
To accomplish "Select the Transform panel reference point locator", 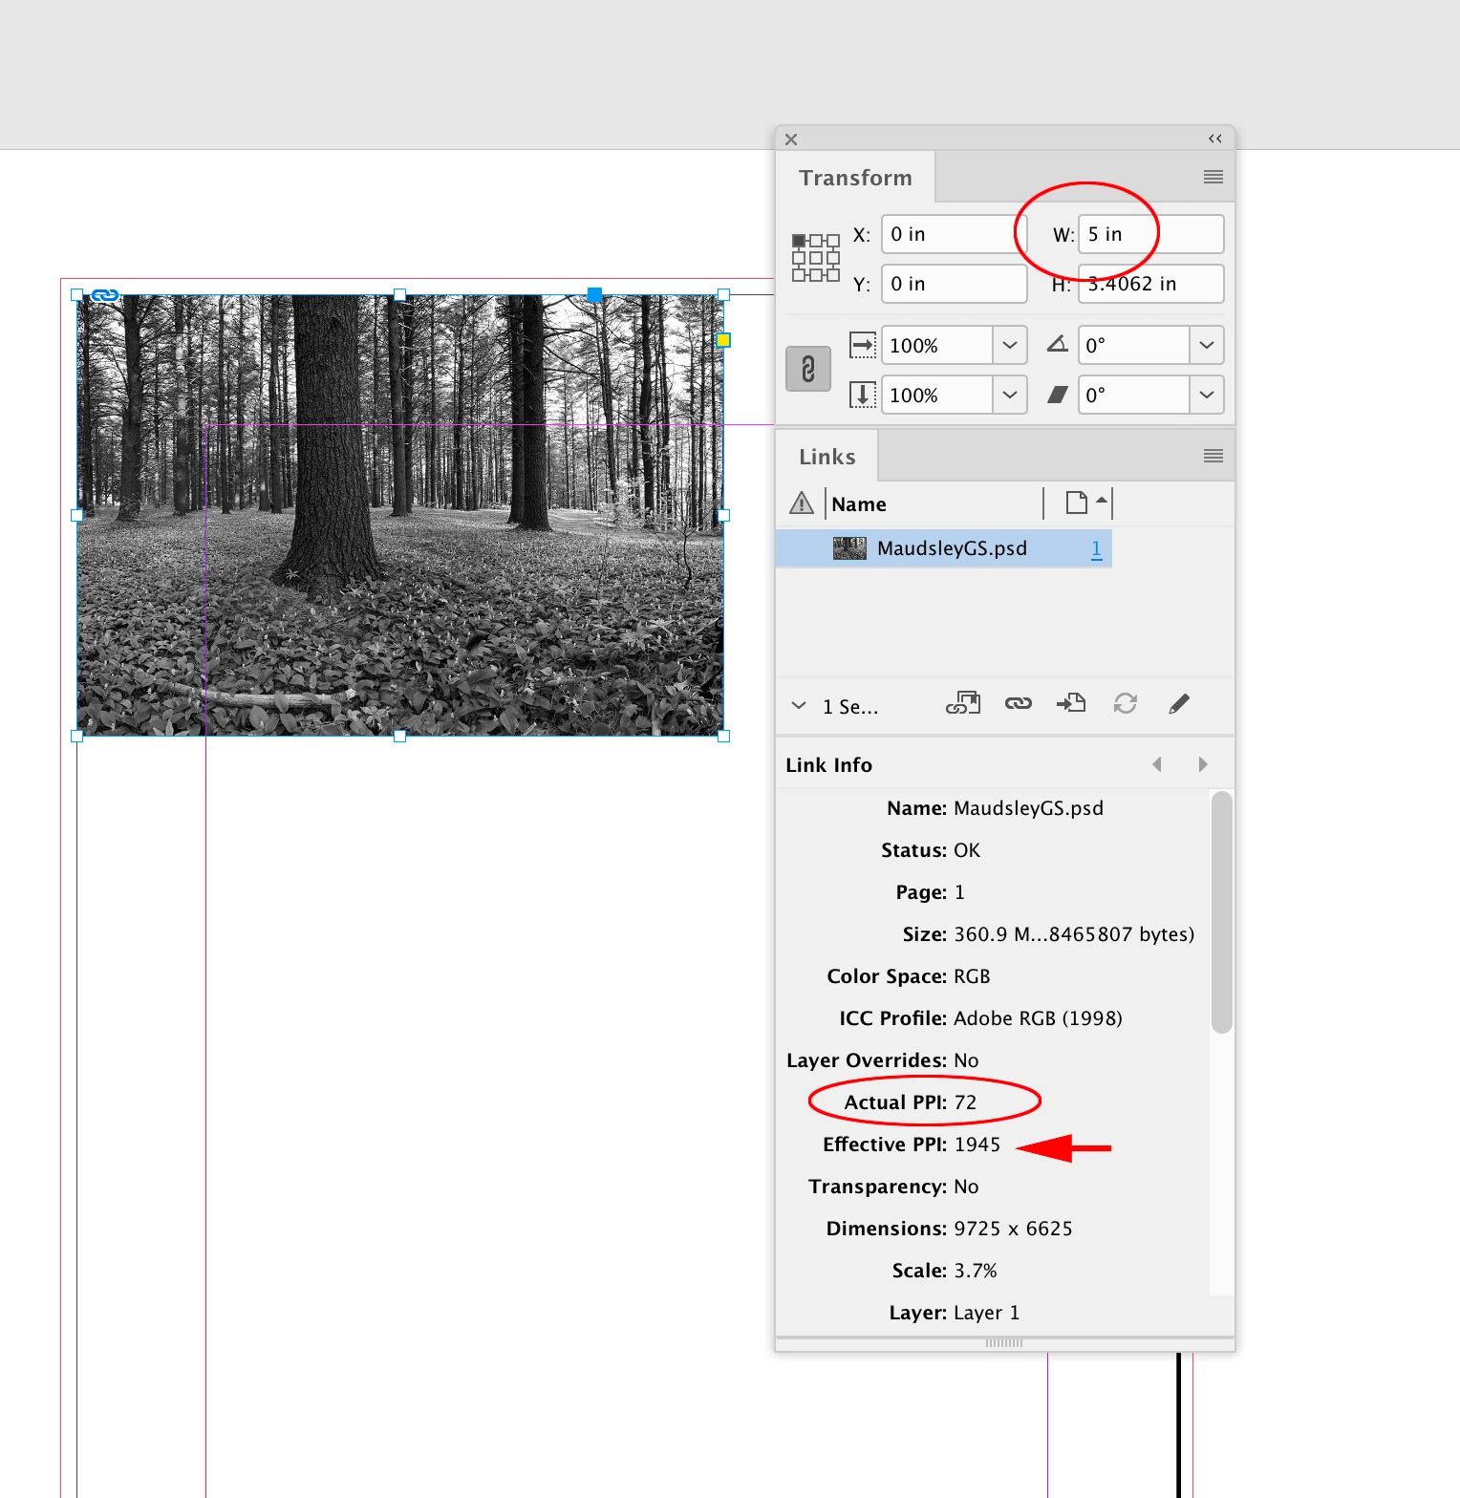I will click(x=815, y=258).
